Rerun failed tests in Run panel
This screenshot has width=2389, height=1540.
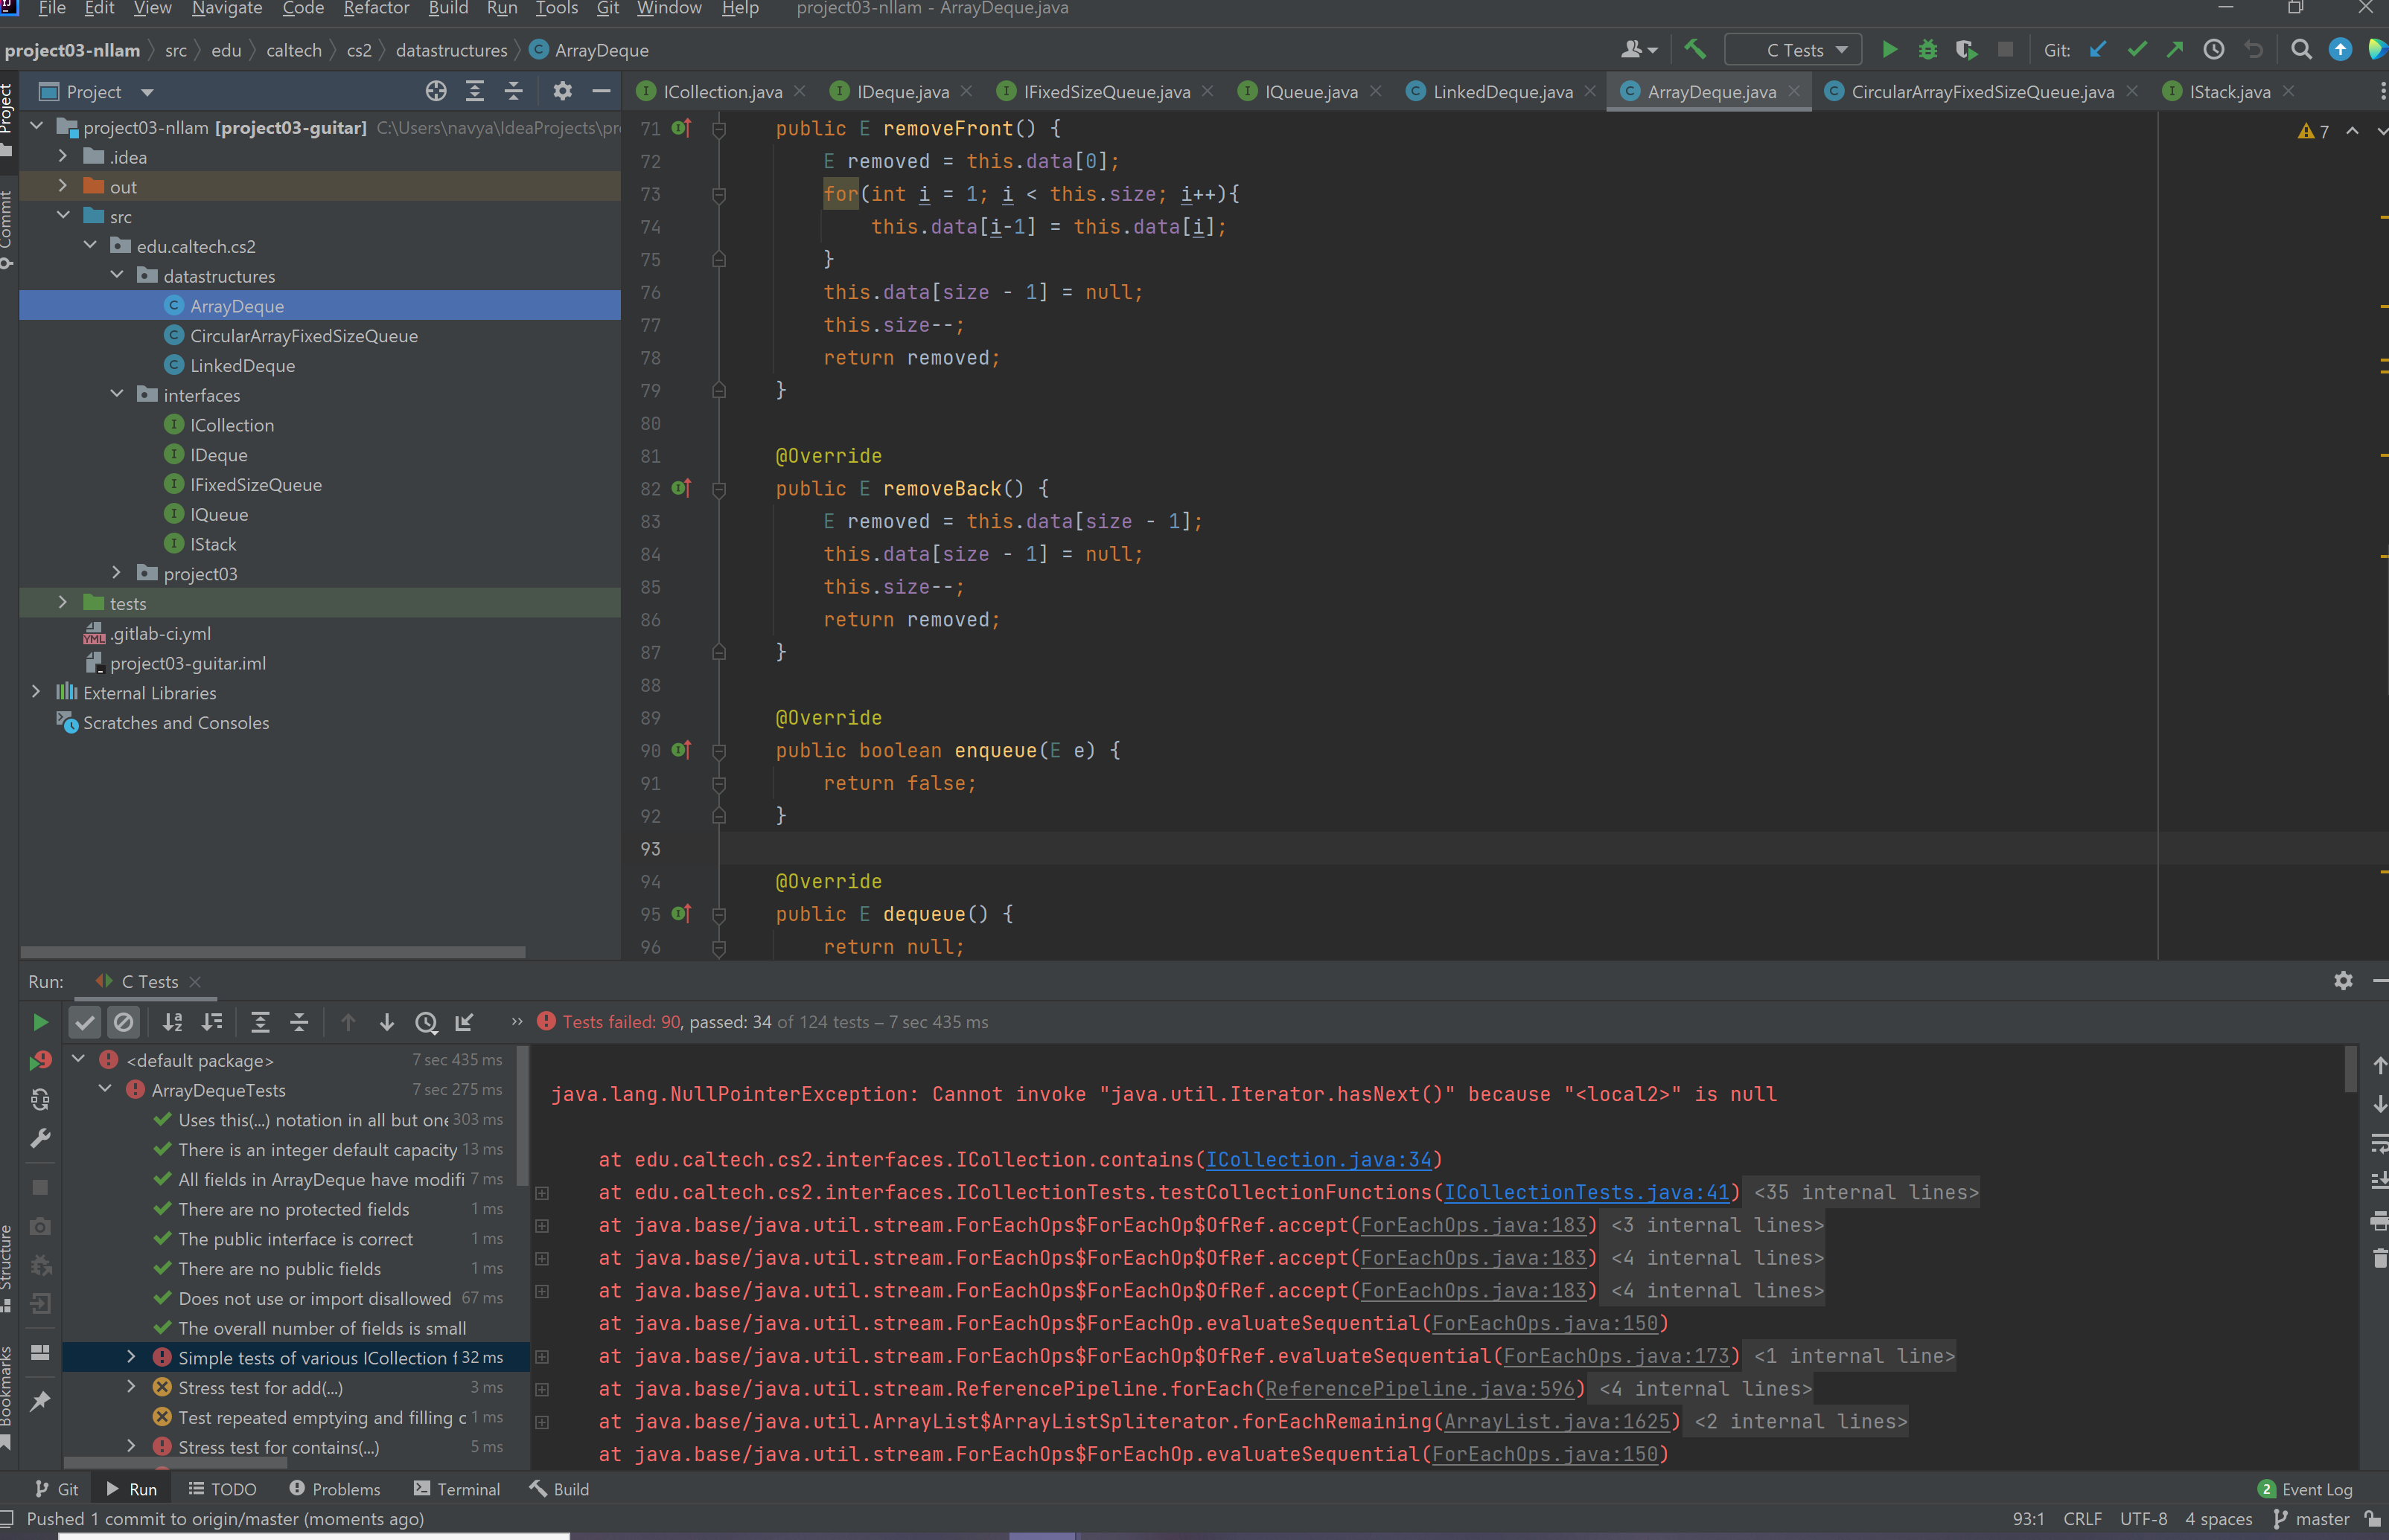pos(40,1060)
